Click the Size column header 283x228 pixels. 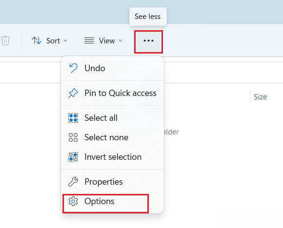260,97
